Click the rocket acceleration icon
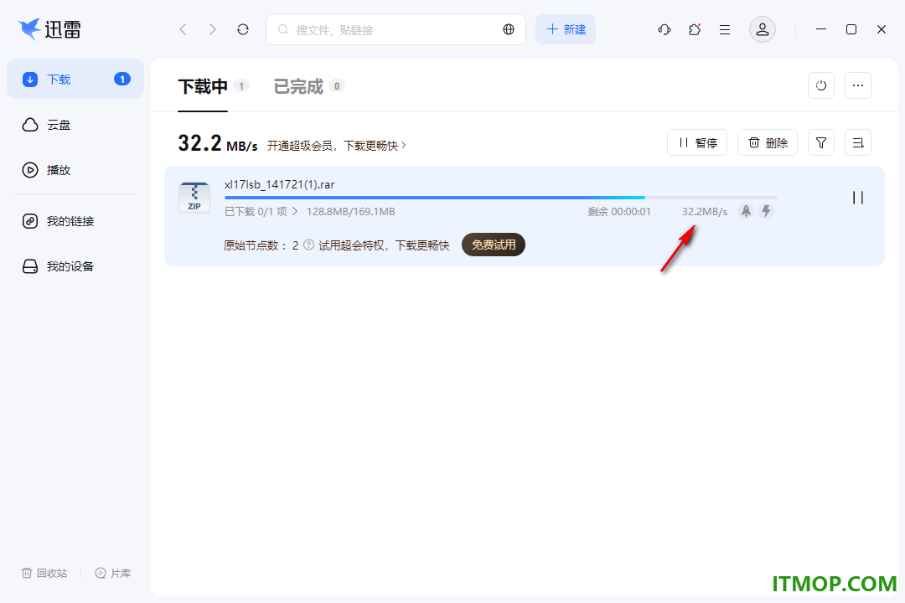Image resolution: width=905 pixels, height=603 pixels. coord(747,211)
